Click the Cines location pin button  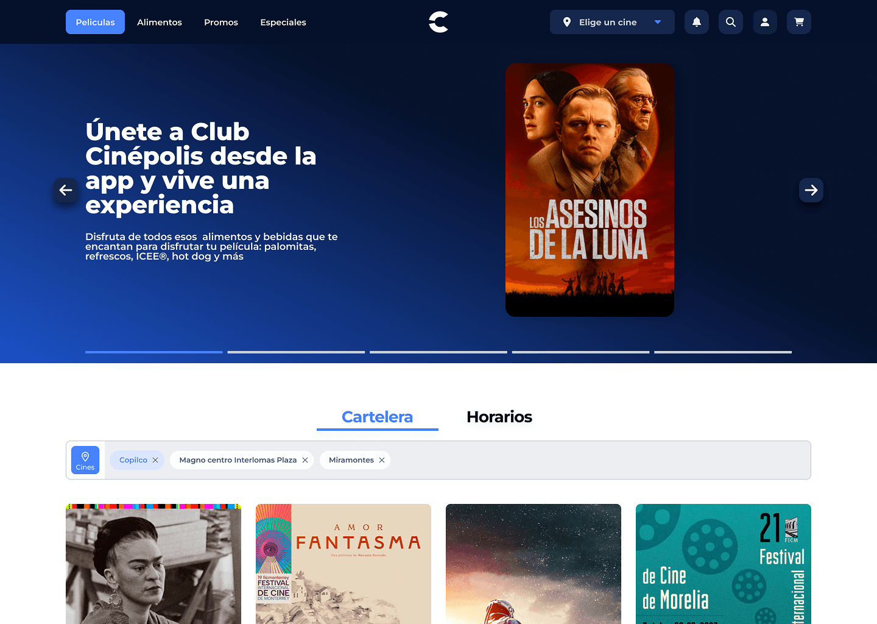tap(85, 460)
